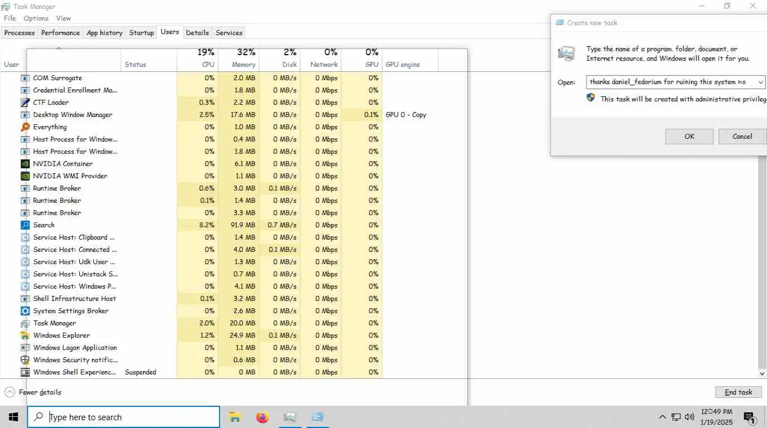Click the Create new task taskbar icon
767x428 pixels.
[x=318, y=417]
